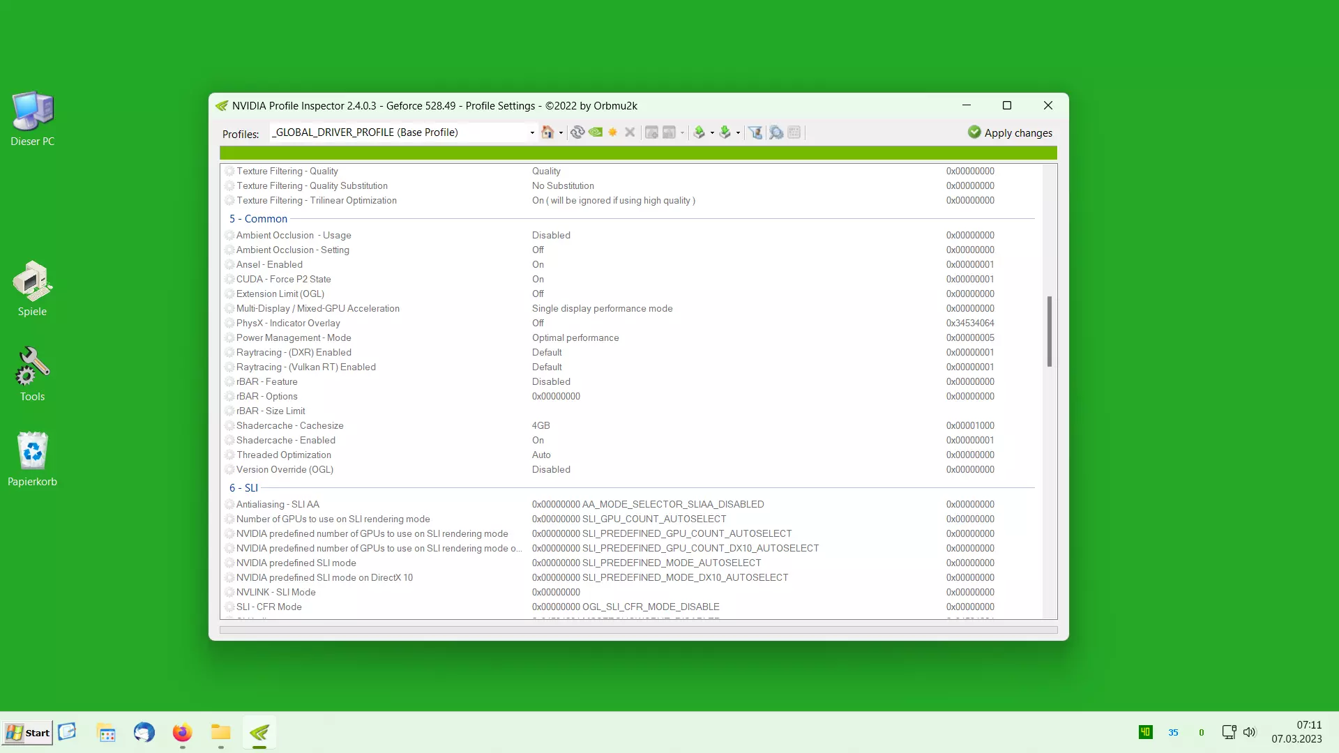Screen dimensions: 1339x753
Task: Click inside the Profiles name field
Action: [398, 132]
